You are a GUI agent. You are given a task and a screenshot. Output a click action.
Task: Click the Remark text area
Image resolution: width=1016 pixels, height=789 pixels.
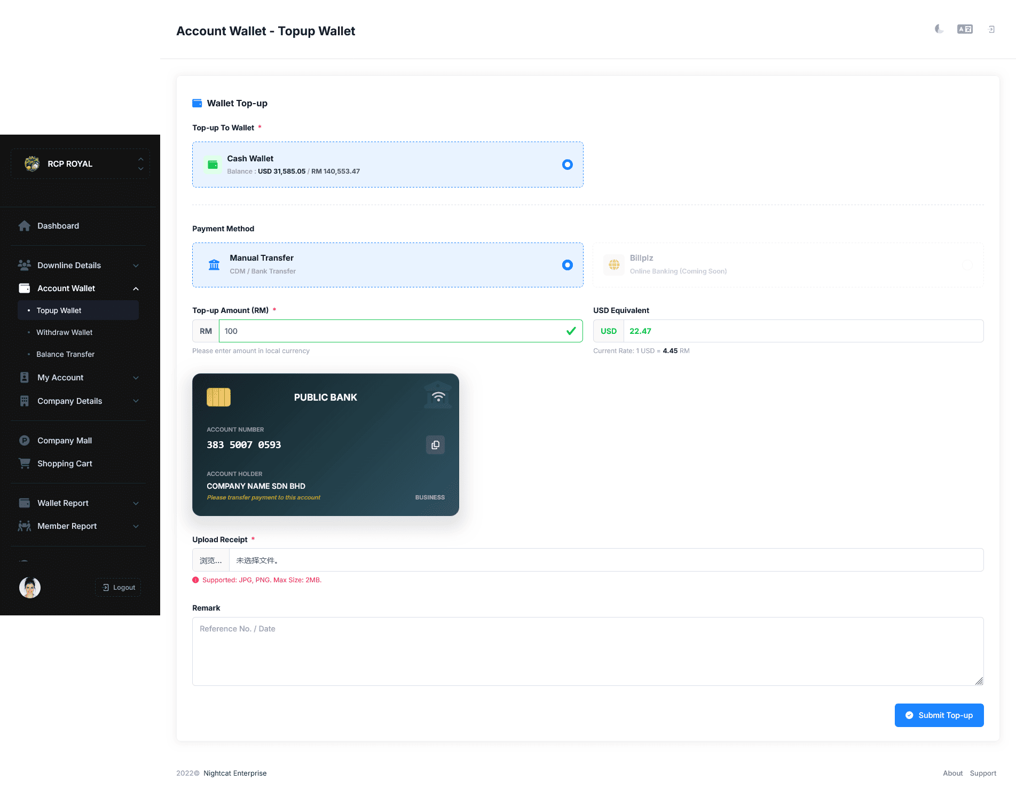(588, 651)
